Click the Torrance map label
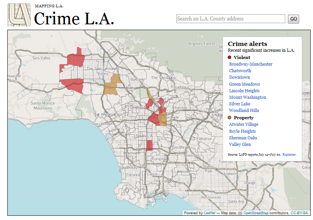 coord(133,175)
